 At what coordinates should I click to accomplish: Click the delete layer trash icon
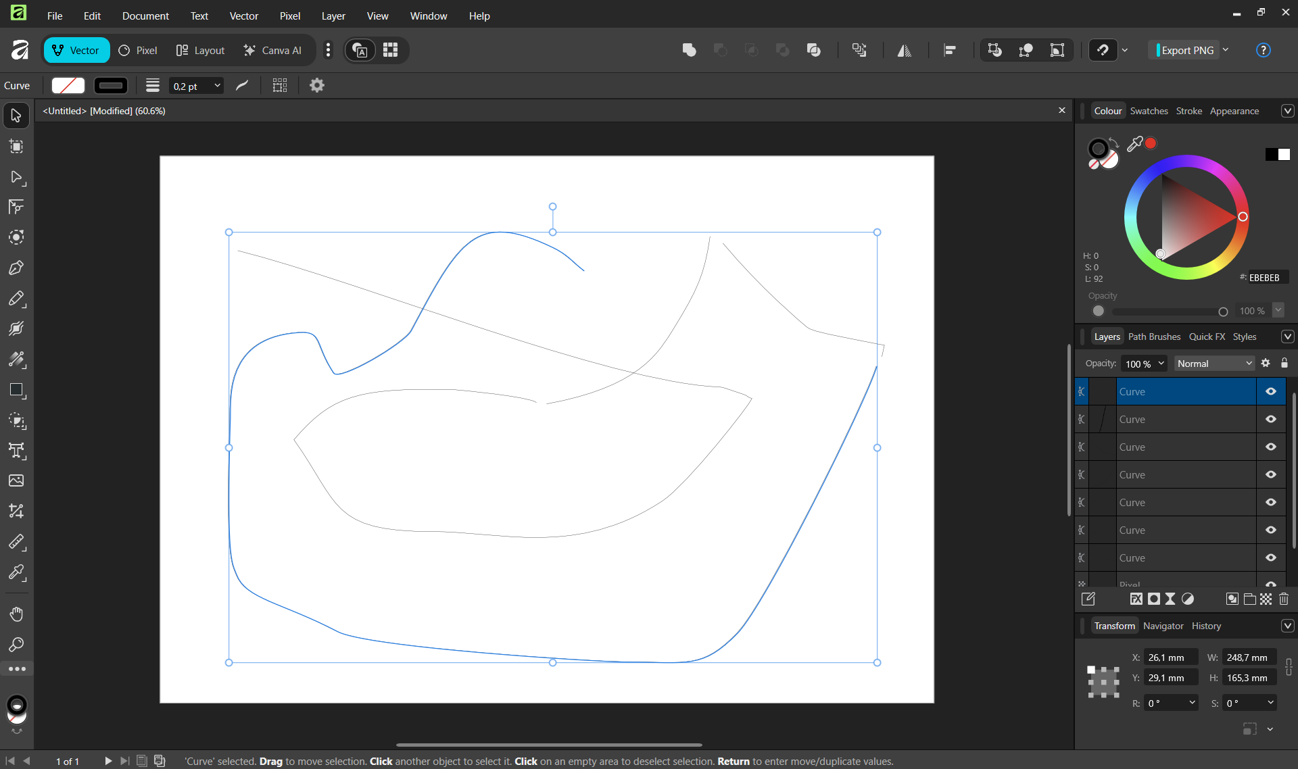pos(1284,599)
